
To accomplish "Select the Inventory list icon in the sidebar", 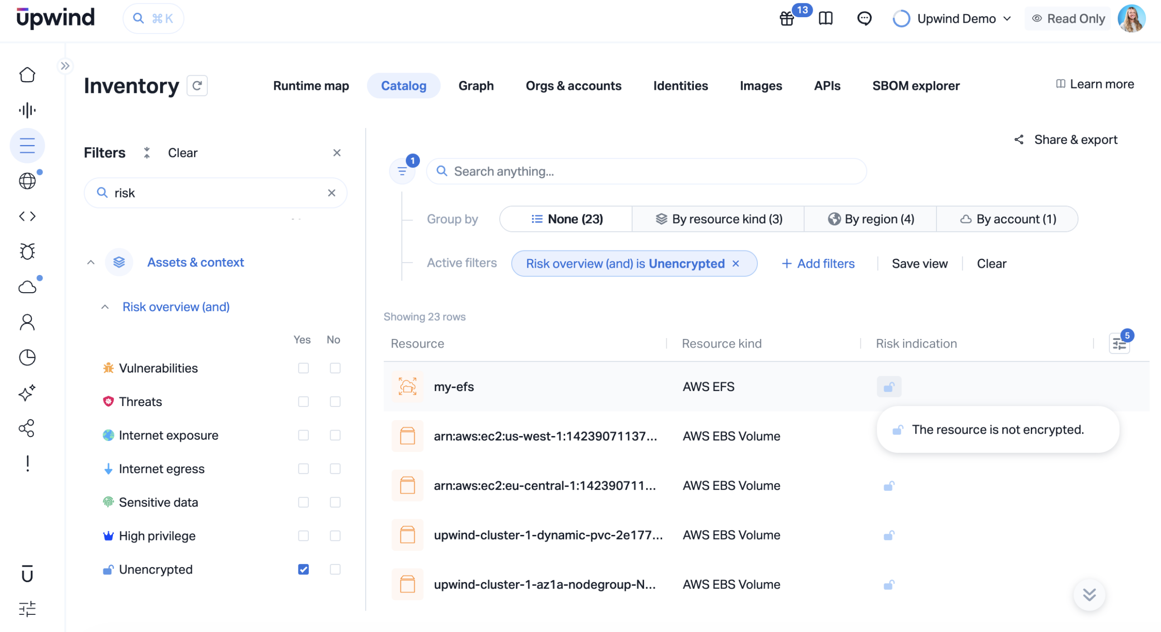I will [27, 146].
